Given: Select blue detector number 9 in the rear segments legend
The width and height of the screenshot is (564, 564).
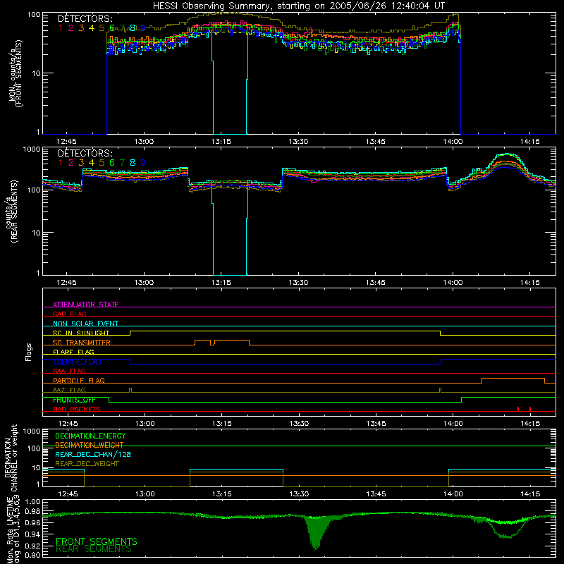Looking at the screenshot, I should (x=143, y=163).
